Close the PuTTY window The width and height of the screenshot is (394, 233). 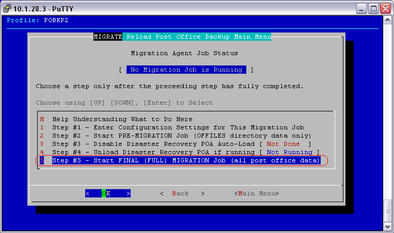385,9
